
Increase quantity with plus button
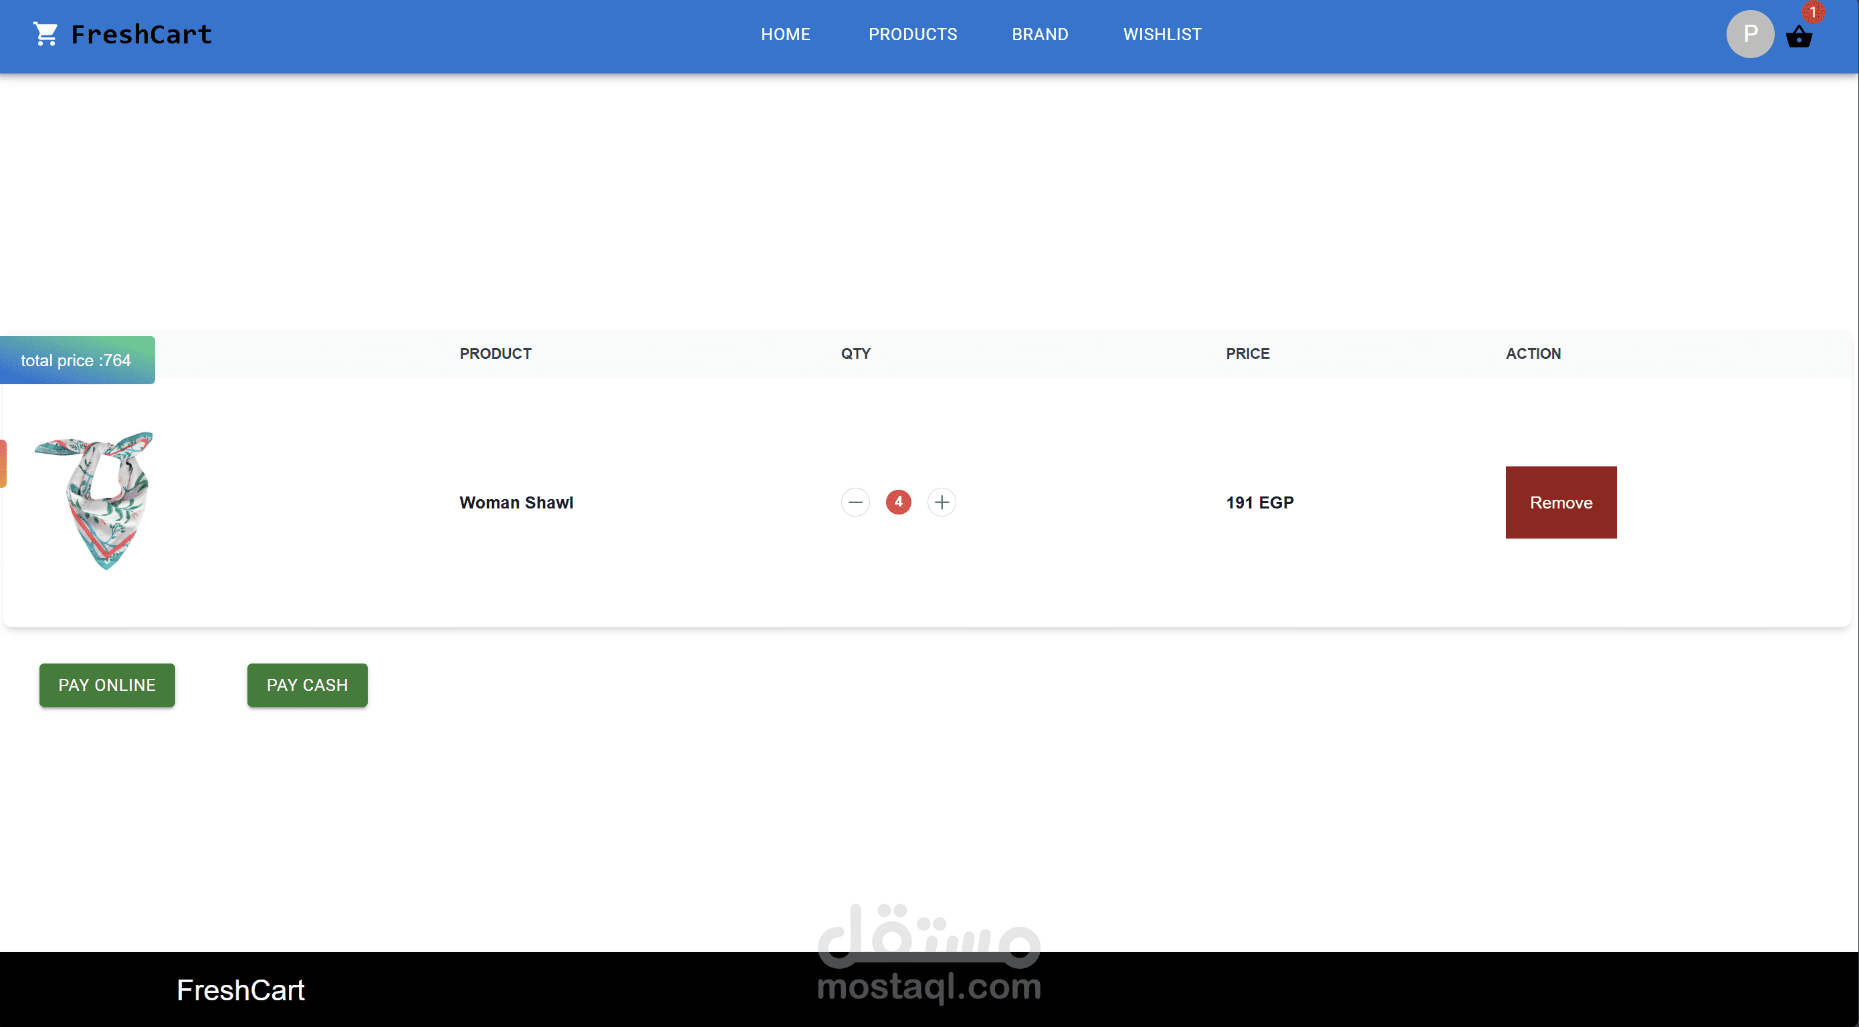[x=941, y=502]
